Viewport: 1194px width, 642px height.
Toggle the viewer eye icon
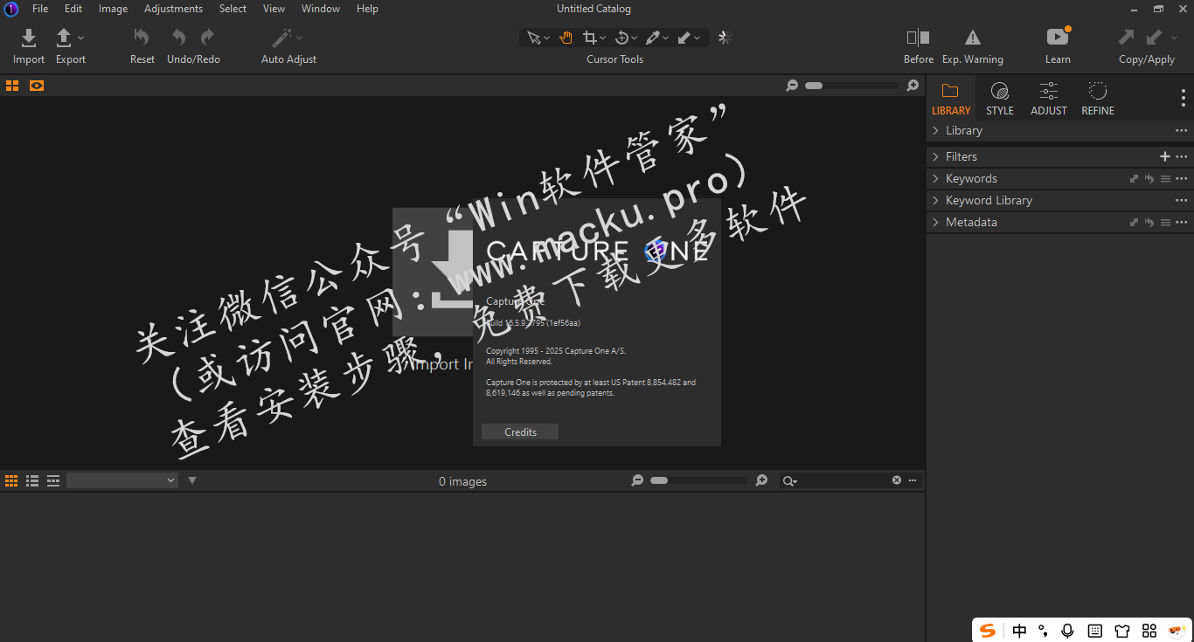[x=36, y=86]
